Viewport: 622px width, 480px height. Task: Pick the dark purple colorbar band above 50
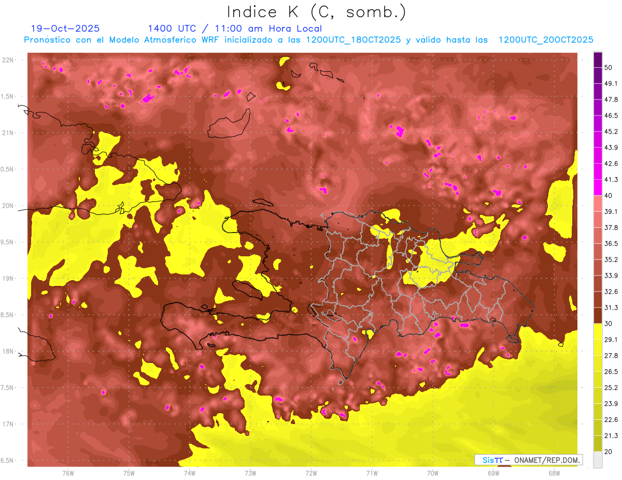pos(598,60)
